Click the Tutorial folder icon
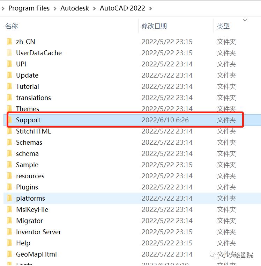This screenshot has width=261, height=266. click(9, 86)
